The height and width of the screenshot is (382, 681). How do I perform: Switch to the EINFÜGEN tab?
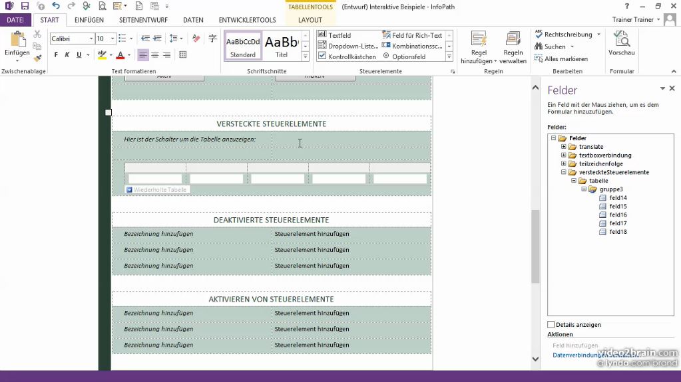(x=89, y=20)
